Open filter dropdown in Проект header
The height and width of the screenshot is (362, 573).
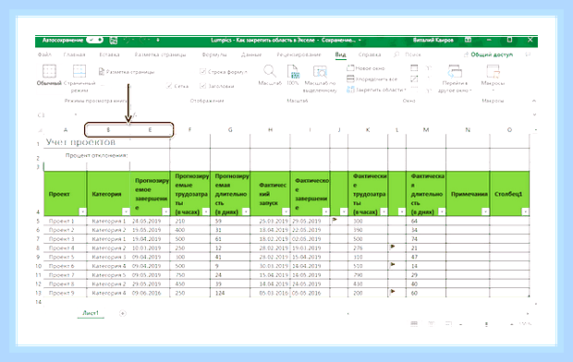[82, 211]
